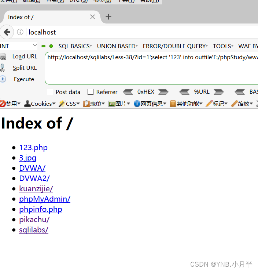Close the 'Index of /' tab
Screen dimensions: 258x271
click(92, 17)
